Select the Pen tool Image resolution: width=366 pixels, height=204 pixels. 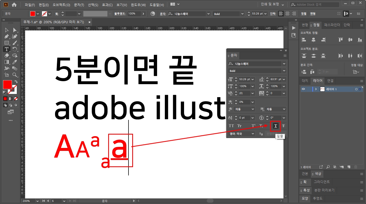(x=7, y=37)
